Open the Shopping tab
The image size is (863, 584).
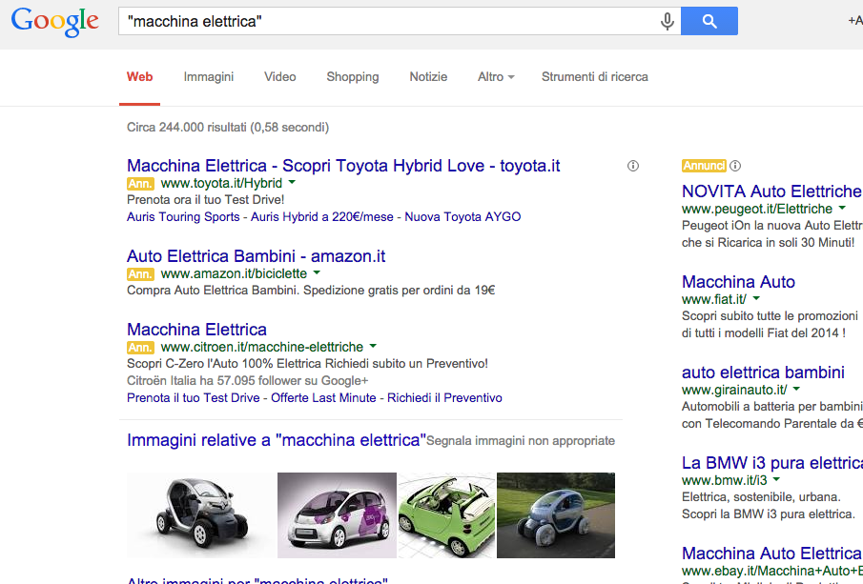pyautogui.click(x=352, y=77)
